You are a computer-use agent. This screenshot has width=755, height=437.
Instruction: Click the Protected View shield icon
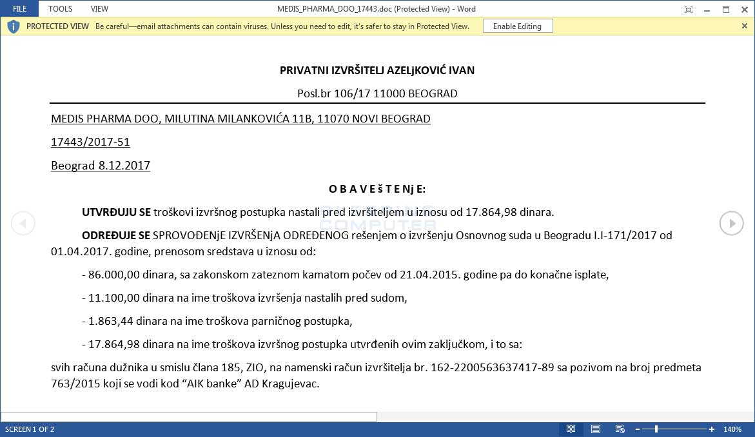point(13,26)
